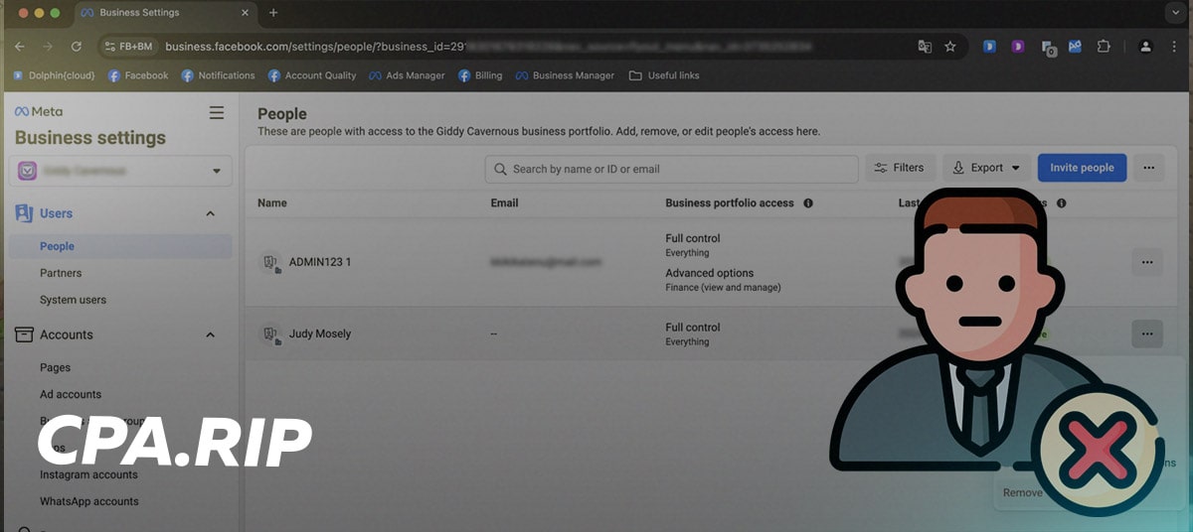Open the Business Manager bookmark
Image resolution: width=1193 pixels, height=532 pixels.
click(565, 75)
